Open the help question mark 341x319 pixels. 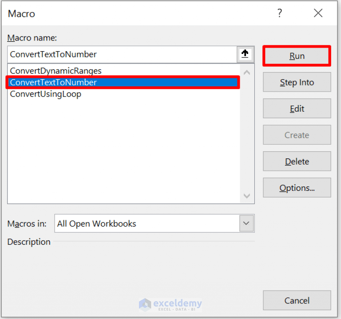pos(280,13)
